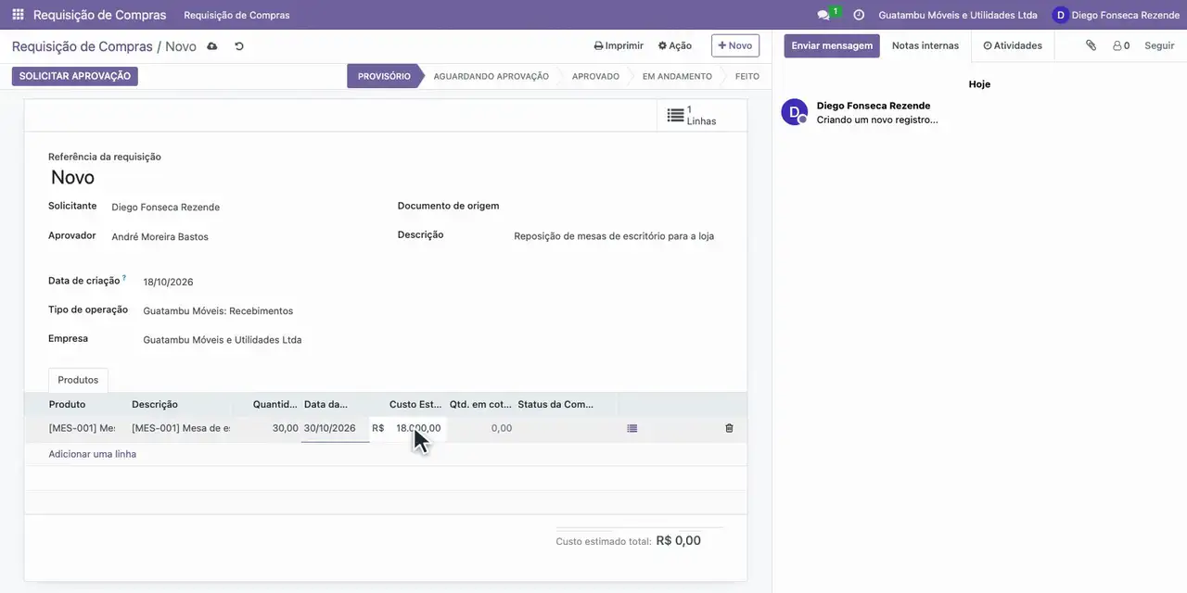Discard changes with the undo arrow icon

point(239,46)
